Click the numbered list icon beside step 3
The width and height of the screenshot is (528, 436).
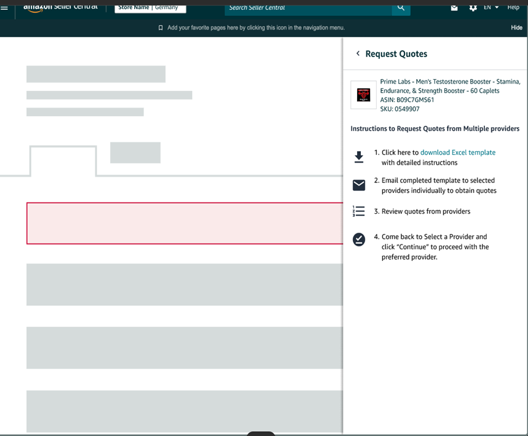[x=359, y=211]
